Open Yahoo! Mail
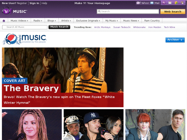Image resolution: width=187 pixels, height=140 pixels. [155, 3]
